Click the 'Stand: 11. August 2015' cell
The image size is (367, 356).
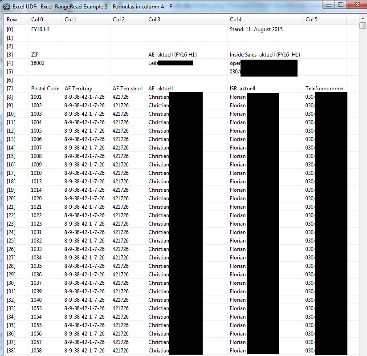(256, 29)
